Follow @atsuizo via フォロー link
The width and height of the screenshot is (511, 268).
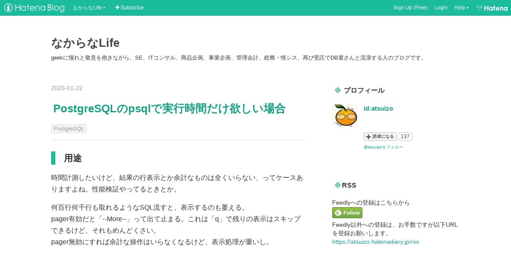[383, 147]
